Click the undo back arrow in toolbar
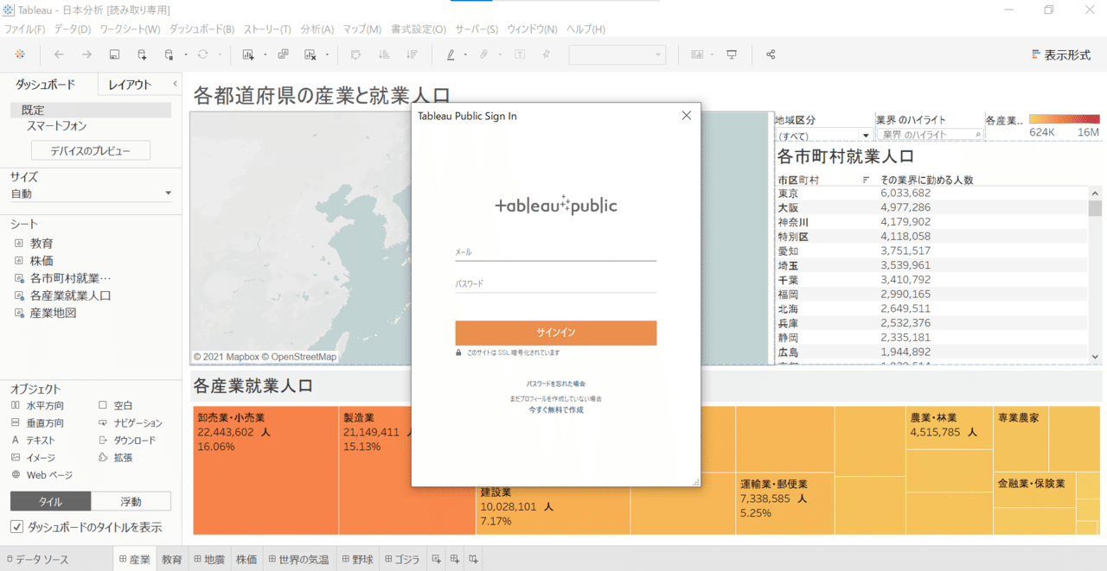The width and height of the screenshot is (1107, 571). [x=58, y=54]
